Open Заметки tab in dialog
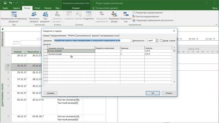This screenshot has width=219, height=123. (95, 36)
